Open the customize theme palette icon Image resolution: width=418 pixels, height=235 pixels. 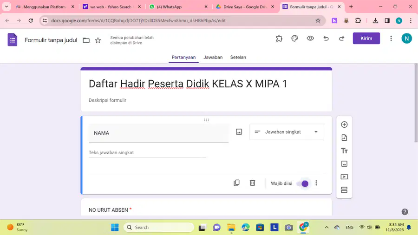294,39
